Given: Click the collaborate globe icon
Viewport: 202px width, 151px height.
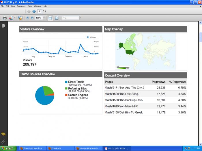Looking at the screenshot, I should (x=20, y=18).
